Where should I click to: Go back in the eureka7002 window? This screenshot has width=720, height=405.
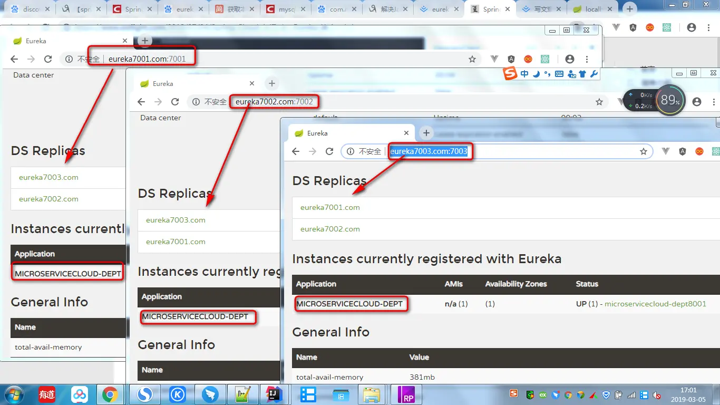(x=141, y=102)
